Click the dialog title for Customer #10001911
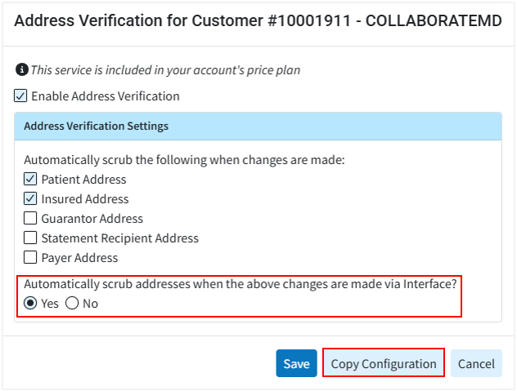Viewport: 517px width, 391px height. pos(258,21)
